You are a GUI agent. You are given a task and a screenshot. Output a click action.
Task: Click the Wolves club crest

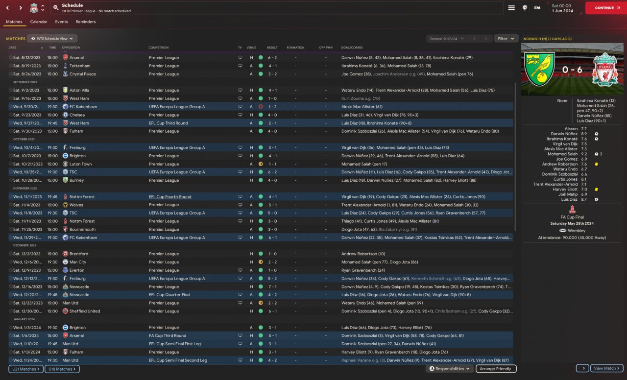(x=65, y=205)
